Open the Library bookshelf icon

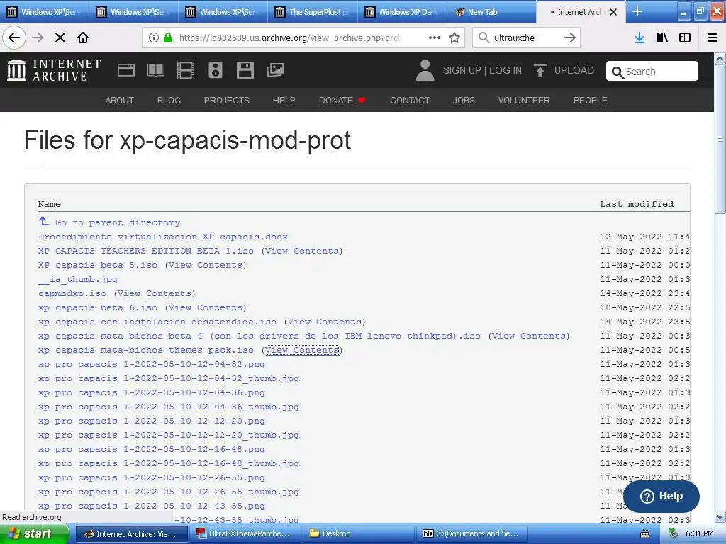point(662,38)
